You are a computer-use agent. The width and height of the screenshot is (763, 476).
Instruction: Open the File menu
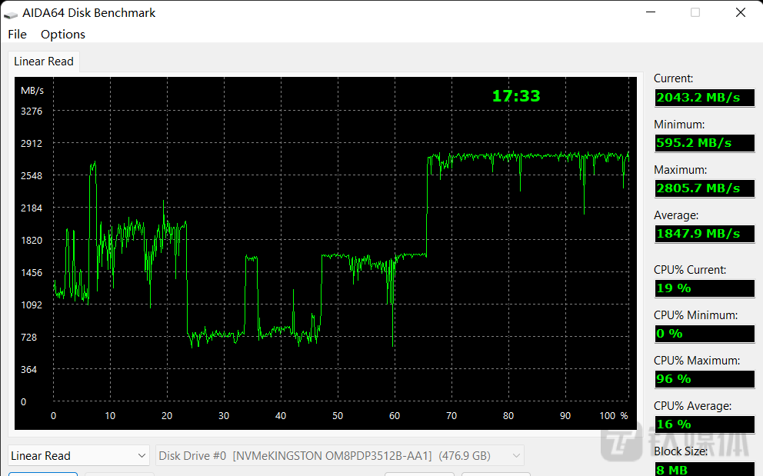click(x=17, y=35)
